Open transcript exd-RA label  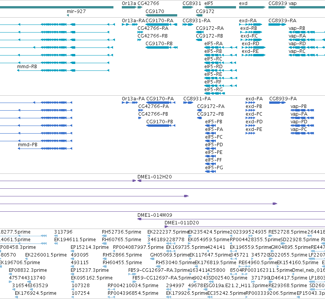[x=248, y=21]
